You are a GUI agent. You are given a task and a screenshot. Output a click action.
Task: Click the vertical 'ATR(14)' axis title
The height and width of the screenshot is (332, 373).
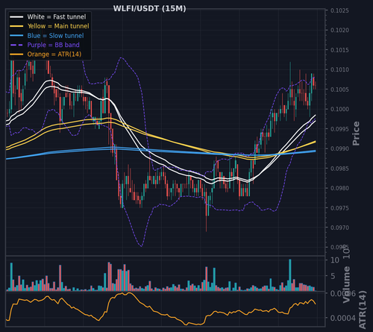[x=363, y=310]
